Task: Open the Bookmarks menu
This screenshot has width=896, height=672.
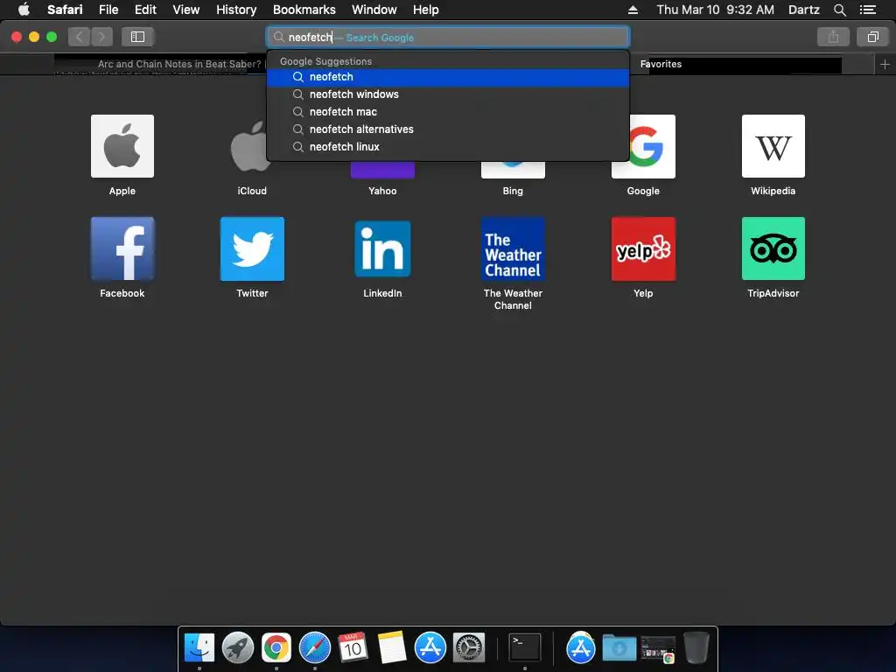Action: tap(304, 10)
